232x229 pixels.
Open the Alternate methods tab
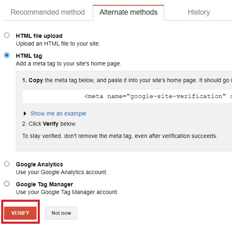pos(128,12)
